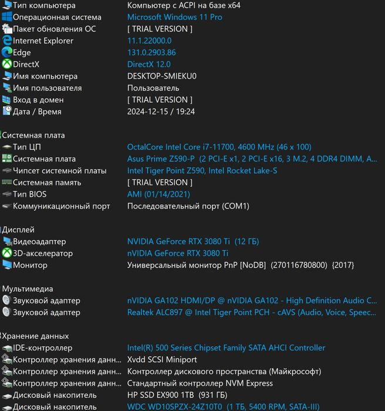
Task: Click the Edge browser icon
Action: [7, 52]
